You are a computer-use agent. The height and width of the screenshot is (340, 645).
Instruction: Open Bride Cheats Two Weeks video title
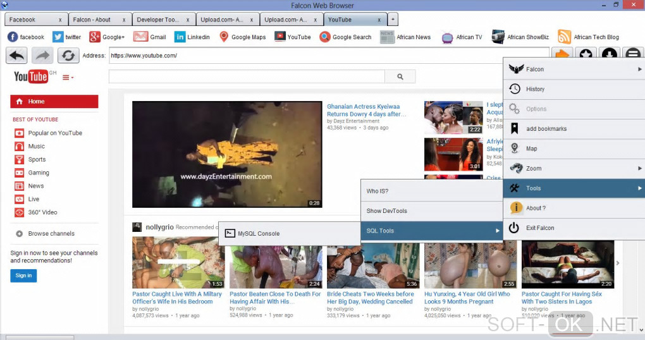(370, 298)
